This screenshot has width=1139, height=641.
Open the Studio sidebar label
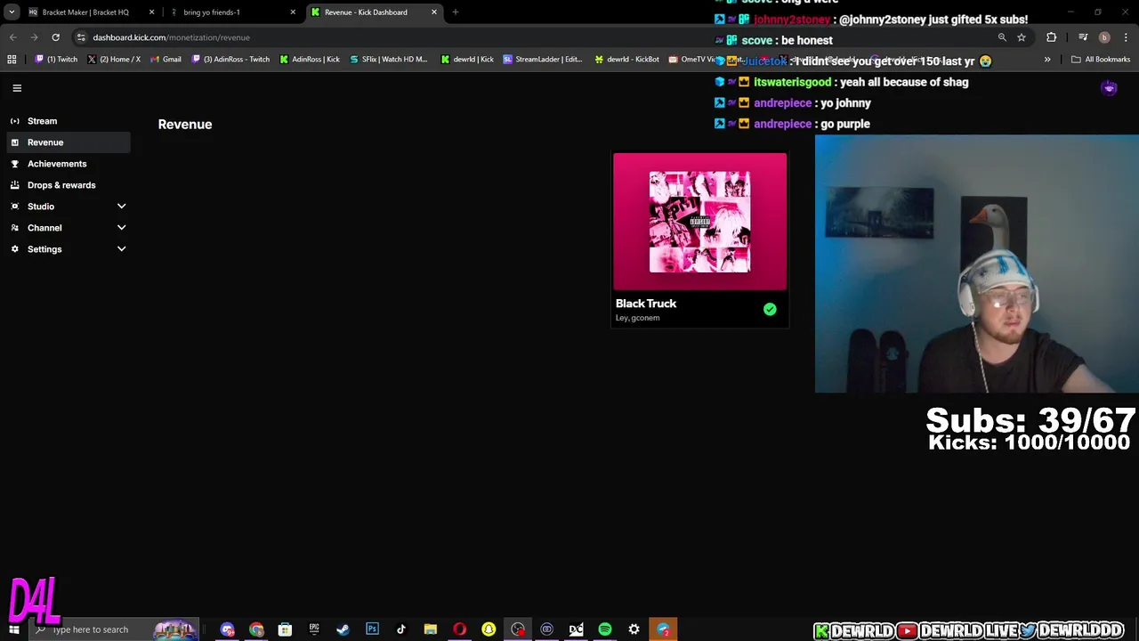41,207
